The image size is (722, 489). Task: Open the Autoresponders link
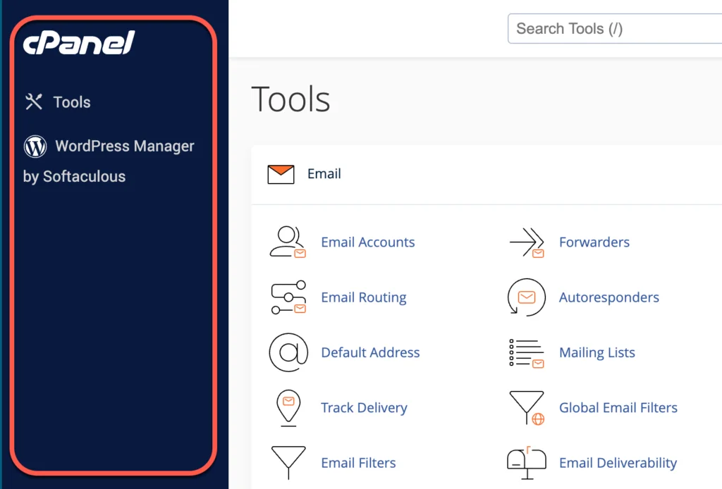[x=608, y=297]
